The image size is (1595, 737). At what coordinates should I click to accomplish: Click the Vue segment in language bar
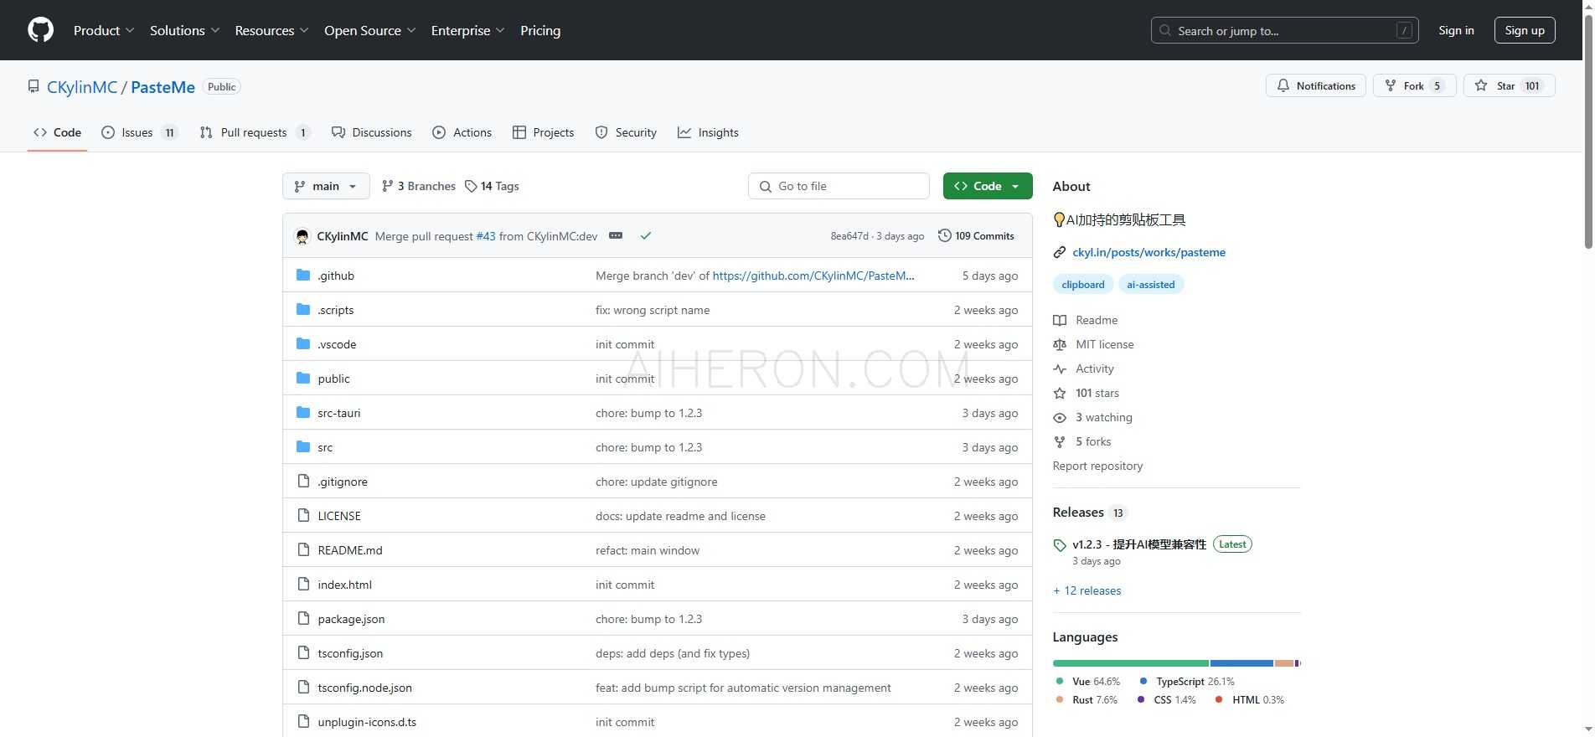(x=1130, y=663)
